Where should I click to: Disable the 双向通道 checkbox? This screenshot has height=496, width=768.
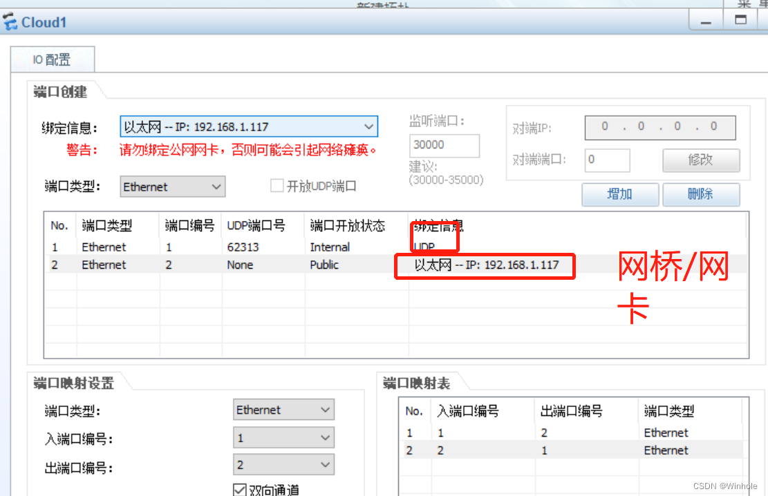click(239, 490)
